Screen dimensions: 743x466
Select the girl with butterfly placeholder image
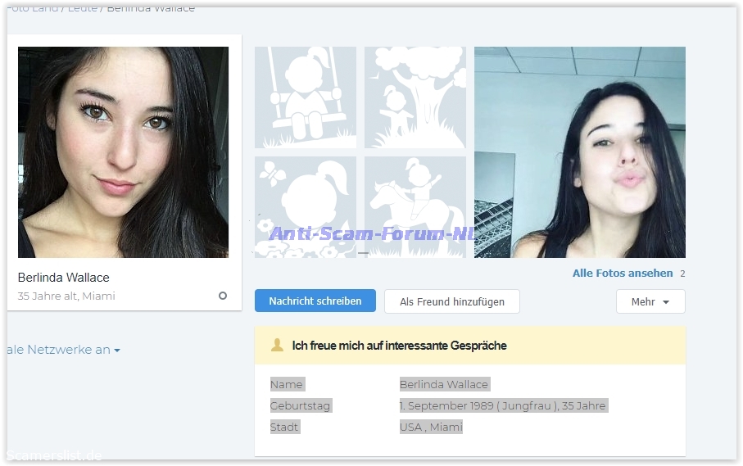[x=305, y=206]
